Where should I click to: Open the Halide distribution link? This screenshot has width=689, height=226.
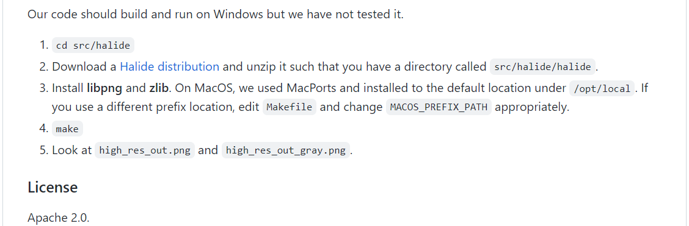click(169, 67)
